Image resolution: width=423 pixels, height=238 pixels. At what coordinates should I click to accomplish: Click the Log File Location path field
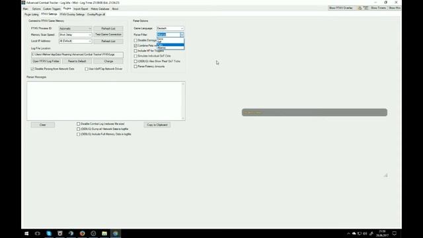[77, 54]
